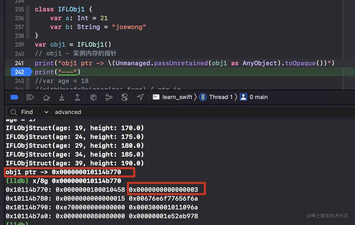Open the Find mode dropdown
Screen dimensions: 355x225
coord(35,112)
